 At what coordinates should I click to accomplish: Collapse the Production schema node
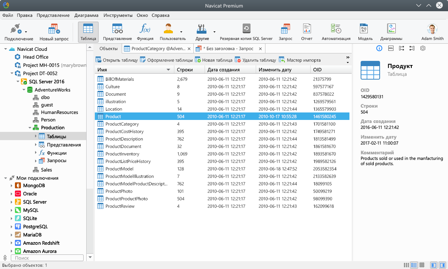tap(30, 128)
